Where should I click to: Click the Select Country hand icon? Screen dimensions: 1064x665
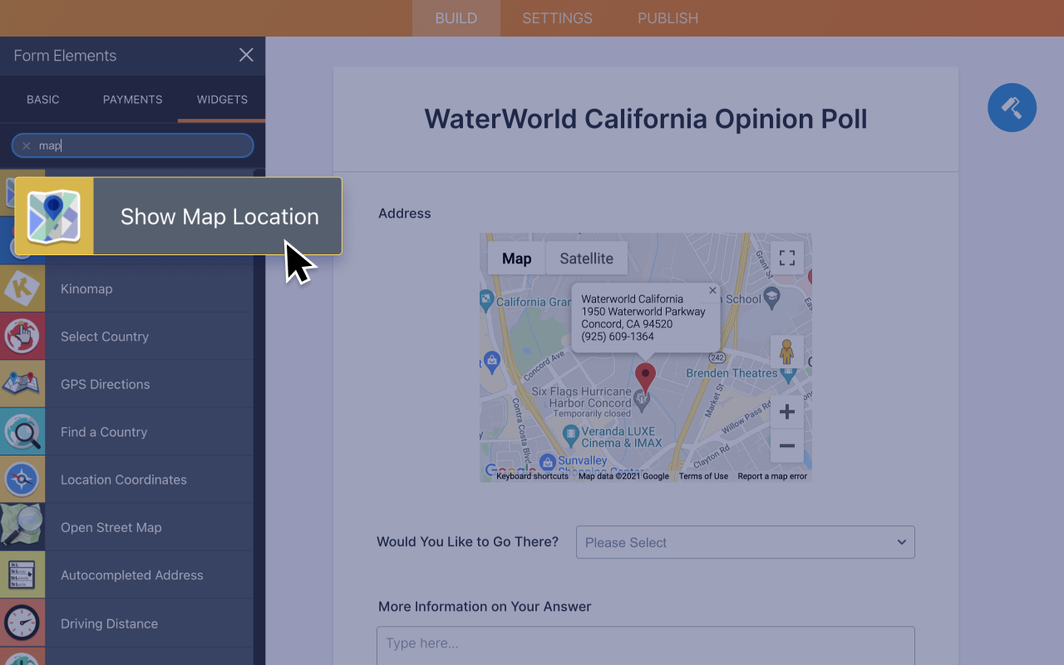pyautogui.click(x=22, y=336)
